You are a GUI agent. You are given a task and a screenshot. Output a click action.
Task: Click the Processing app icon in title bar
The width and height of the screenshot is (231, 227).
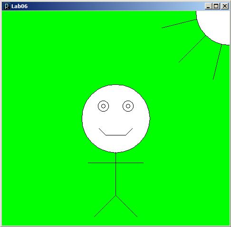7,6
